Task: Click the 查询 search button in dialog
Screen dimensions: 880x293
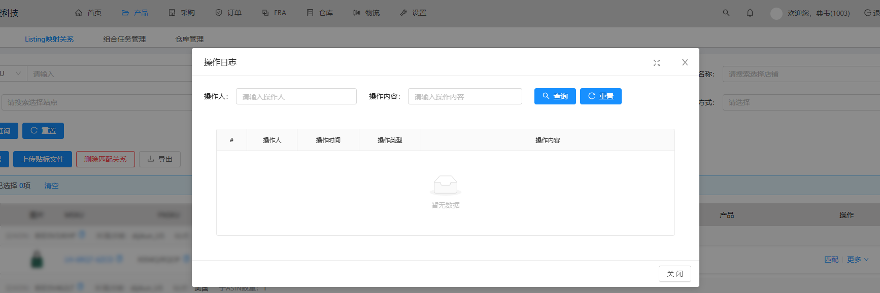Action: tap(555, 96)
